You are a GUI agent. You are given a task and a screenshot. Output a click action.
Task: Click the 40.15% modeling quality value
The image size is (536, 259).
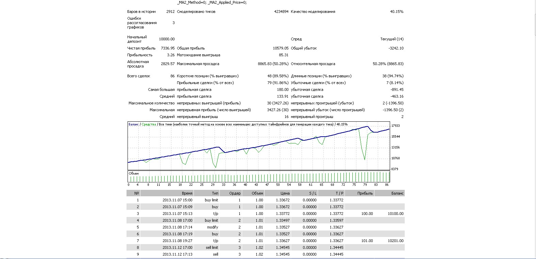(397, 12)
